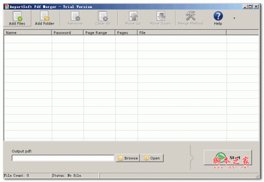
Task: Sort by the Name column header
Action: 28,33
